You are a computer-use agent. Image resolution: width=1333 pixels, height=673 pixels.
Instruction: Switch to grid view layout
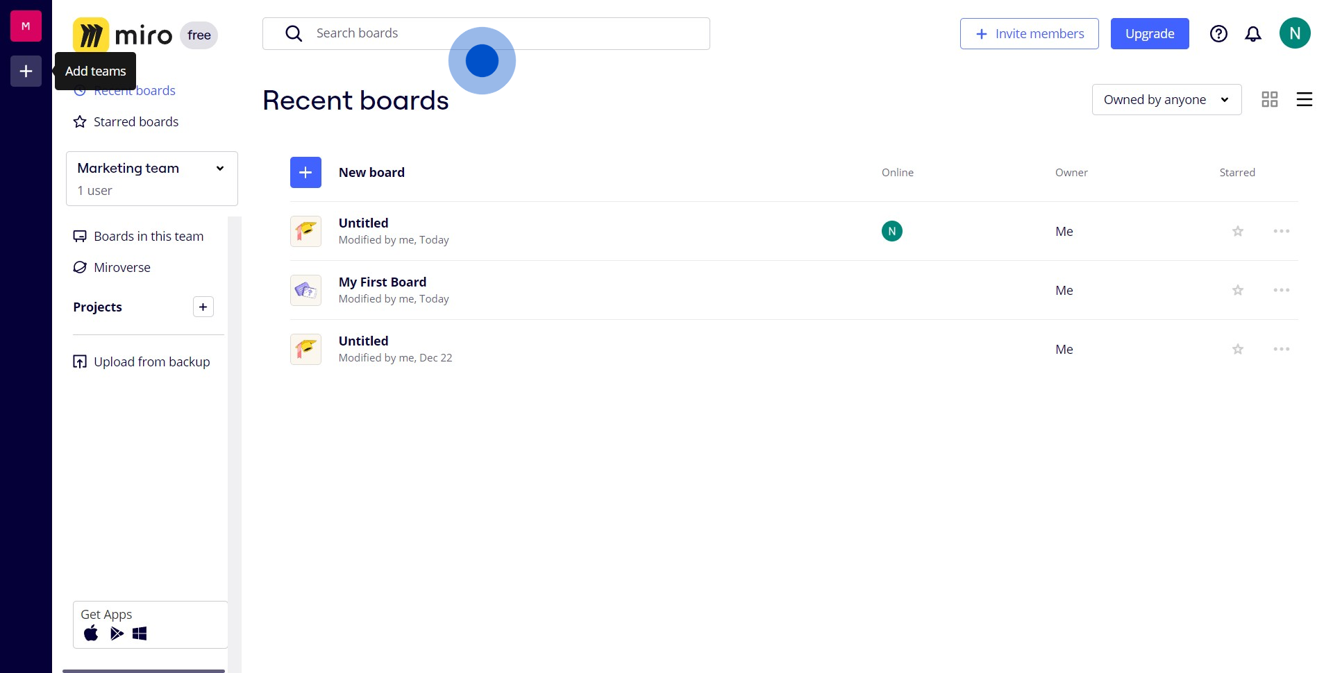coord(1270,100)
